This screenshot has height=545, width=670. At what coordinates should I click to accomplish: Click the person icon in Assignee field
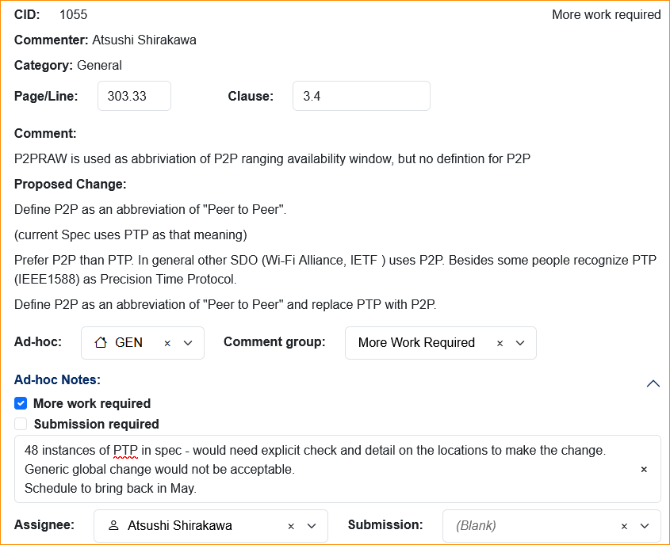(x=113, y=526)
